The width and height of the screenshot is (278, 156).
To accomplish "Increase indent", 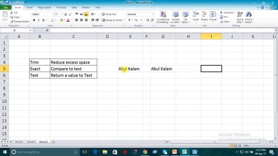I will coord(97,20).
